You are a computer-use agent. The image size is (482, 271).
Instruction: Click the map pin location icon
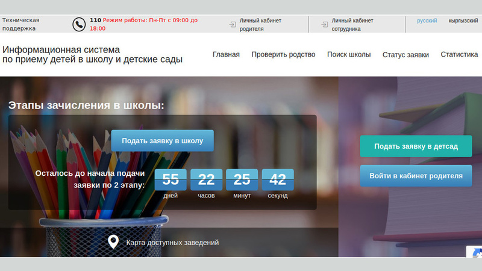click(x=113, y=242)
